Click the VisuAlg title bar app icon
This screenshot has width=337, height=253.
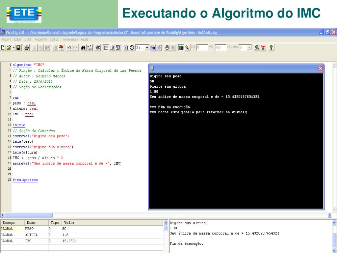click(3, 32)
